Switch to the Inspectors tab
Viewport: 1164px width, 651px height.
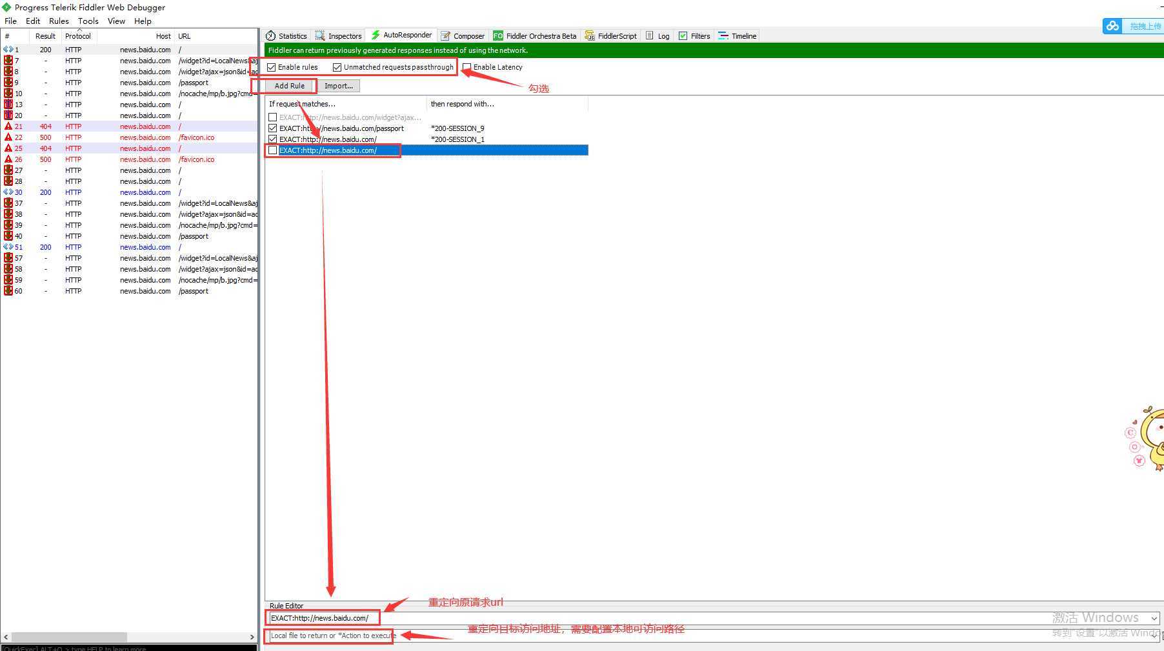[x=338, y=36]
